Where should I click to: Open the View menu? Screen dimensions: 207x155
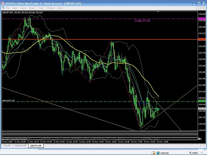(x=15, y=8)
